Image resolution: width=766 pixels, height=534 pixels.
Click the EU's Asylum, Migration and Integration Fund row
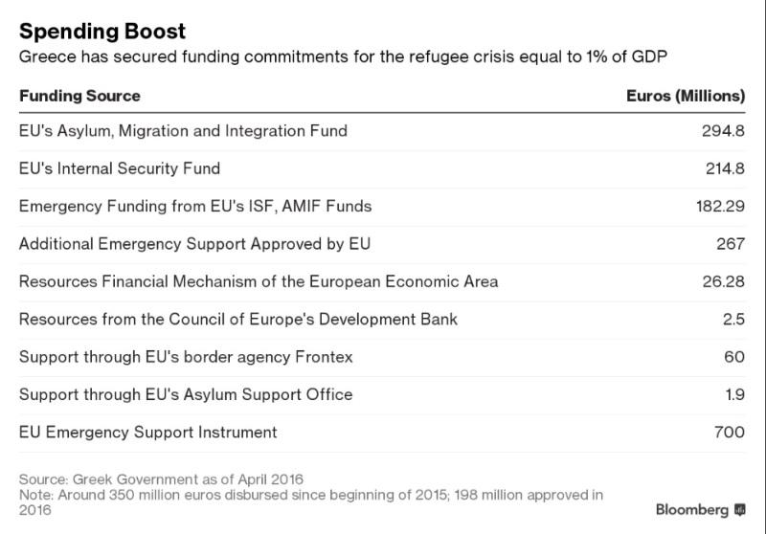point(183,130)
